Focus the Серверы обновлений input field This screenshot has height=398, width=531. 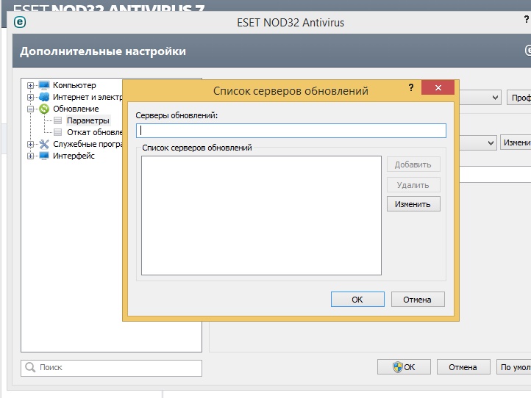291,131
